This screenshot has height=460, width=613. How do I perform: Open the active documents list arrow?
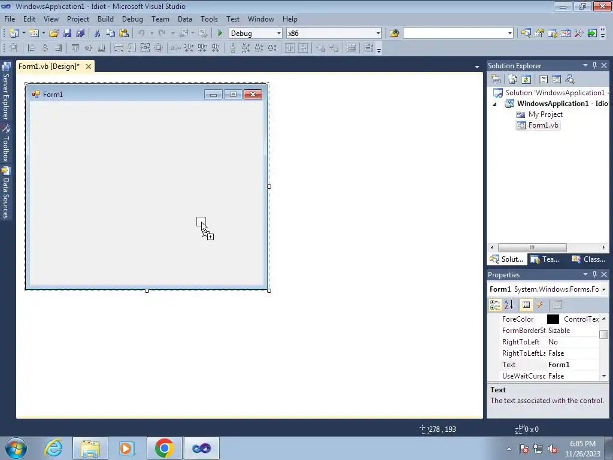[x=477, y=67]
